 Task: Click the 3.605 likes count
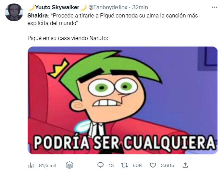point(167,165)
